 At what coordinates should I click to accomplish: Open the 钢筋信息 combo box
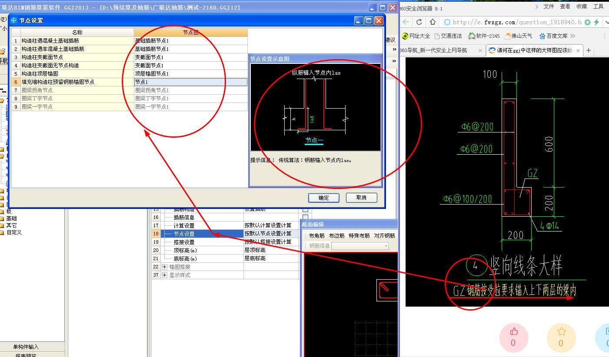click(x=360, y=246)
